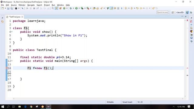Click the Next Annotation icon

(126, 8)
